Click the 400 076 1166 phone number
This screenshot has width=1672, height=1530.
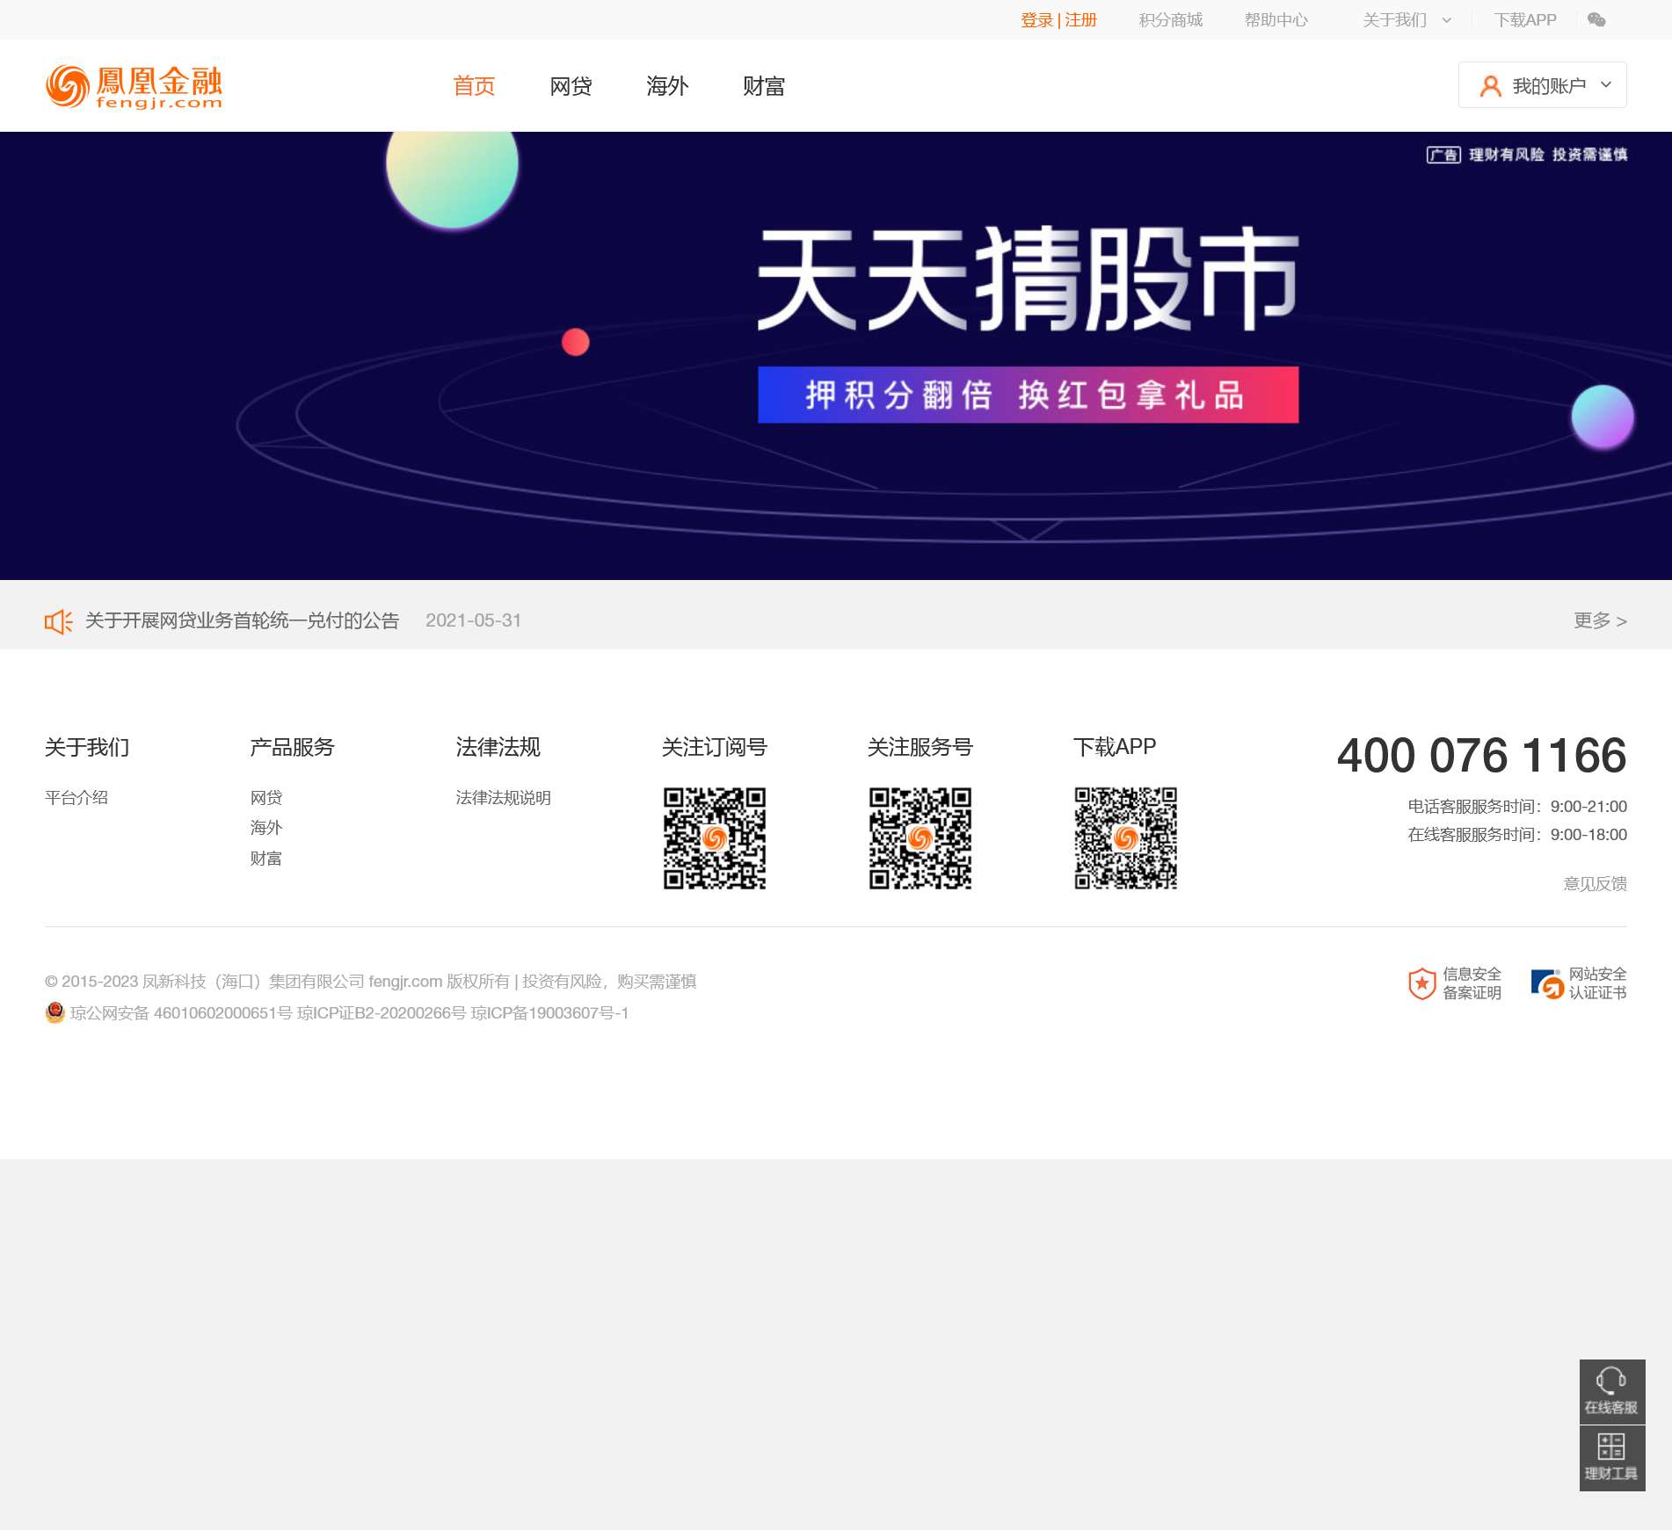[x=1482, y=756]
